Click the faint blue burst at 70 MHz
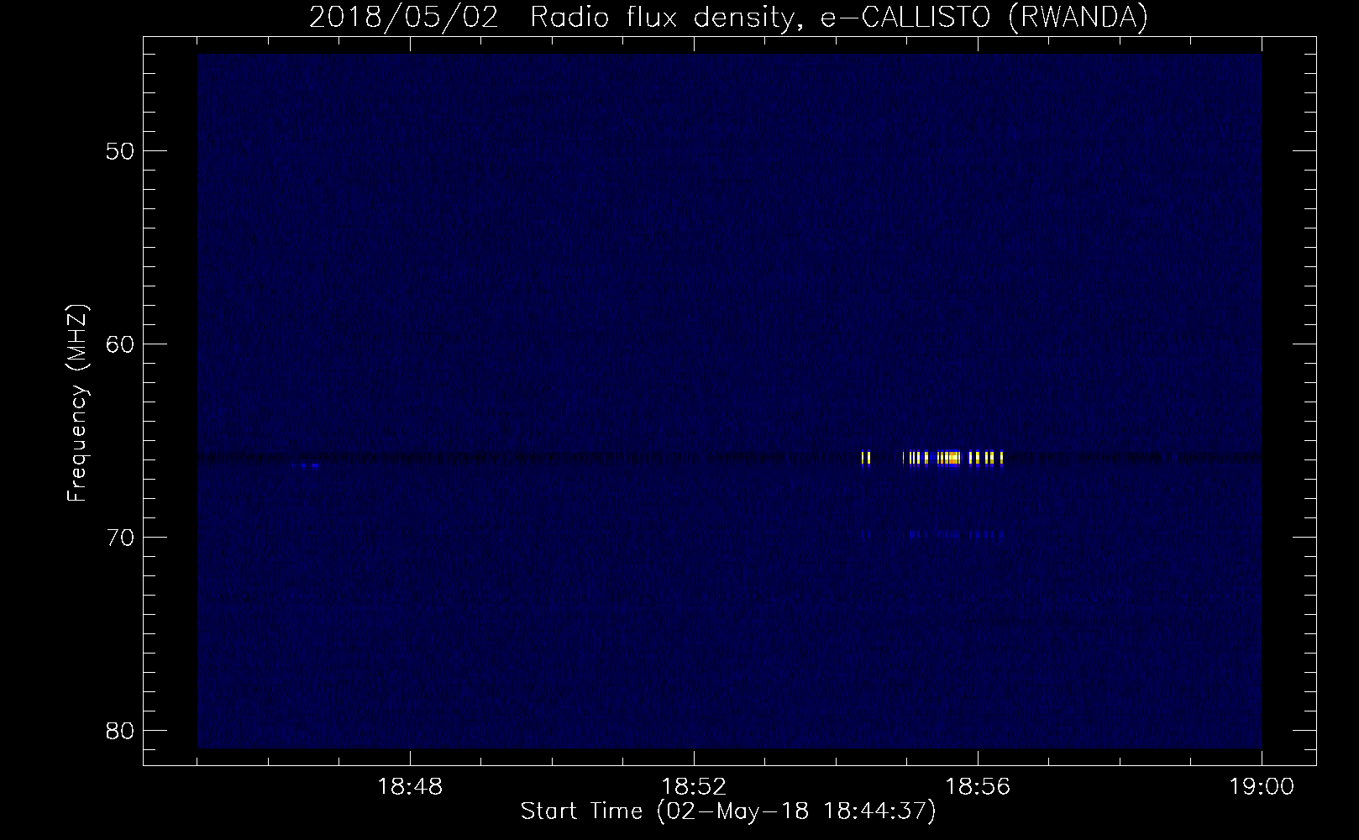Viewport: 1359px width, 840px height. click(932, 533)
